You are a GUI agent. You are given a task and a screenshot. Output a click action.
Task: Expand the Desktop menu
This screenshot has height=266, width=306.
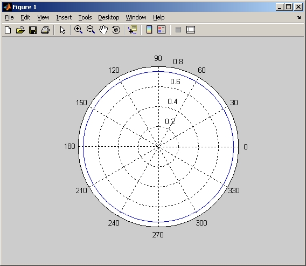[x=109, y=17]
